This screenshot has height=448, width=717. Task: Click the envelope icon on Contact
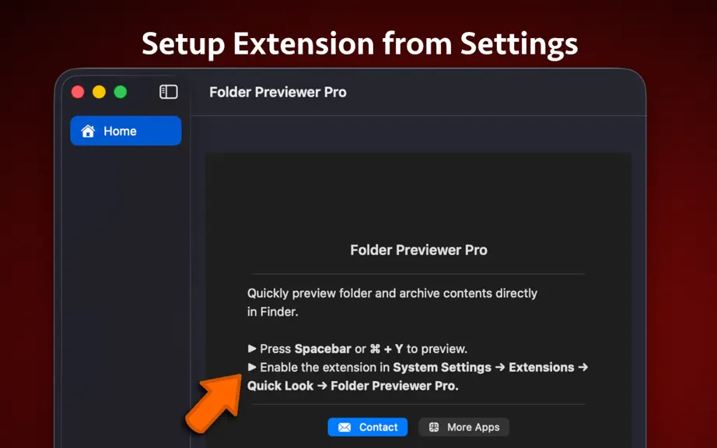(345, 428)
